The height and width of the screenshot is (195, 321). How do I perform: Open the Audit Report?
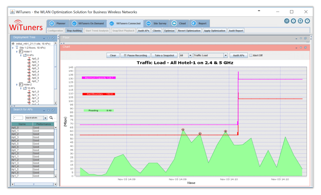pyautogui.click(x=236, y=31)
